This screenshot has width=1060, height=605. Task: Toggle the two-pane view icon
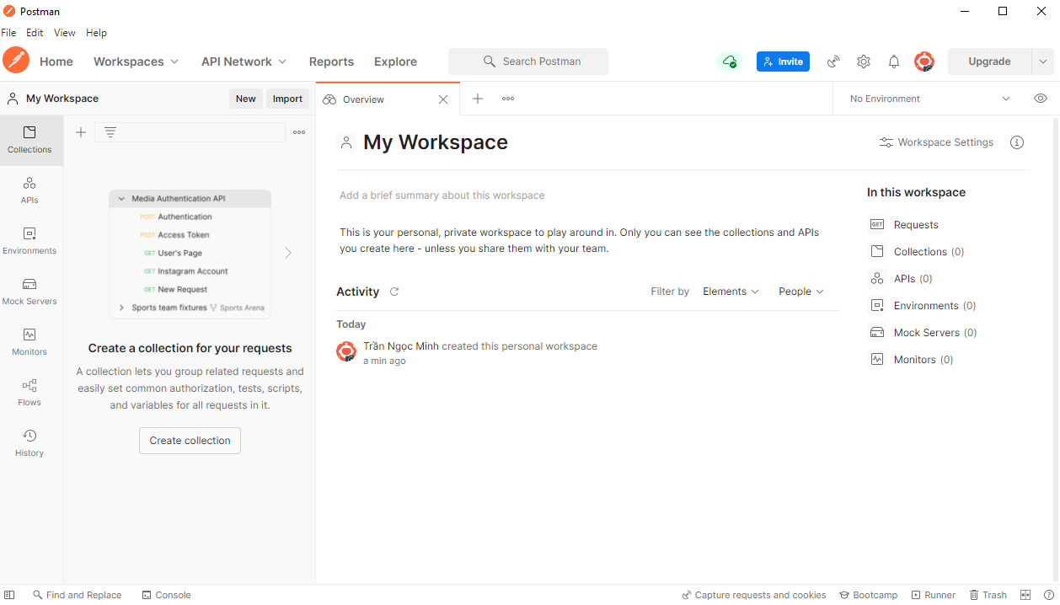pos(1025,595)
